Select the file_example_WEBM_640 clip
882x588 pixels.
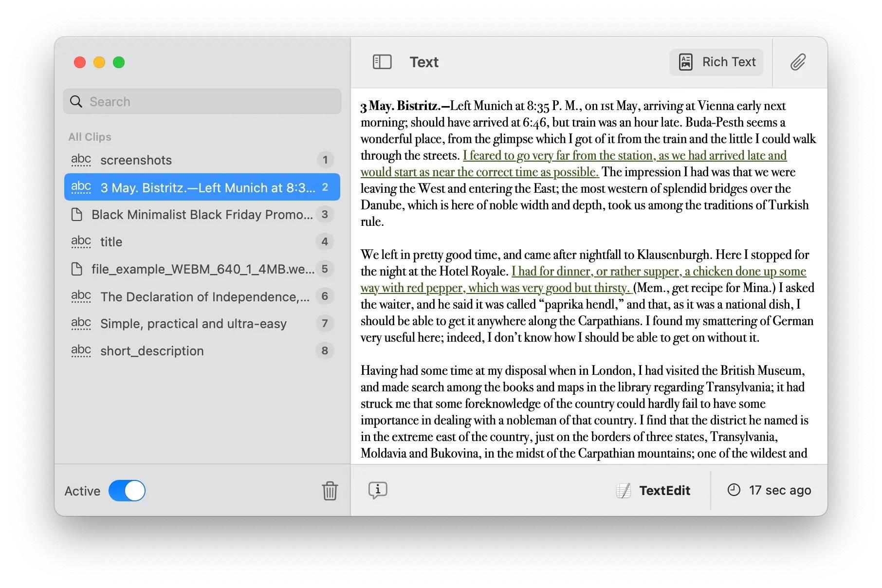click(x=202, y=269)
